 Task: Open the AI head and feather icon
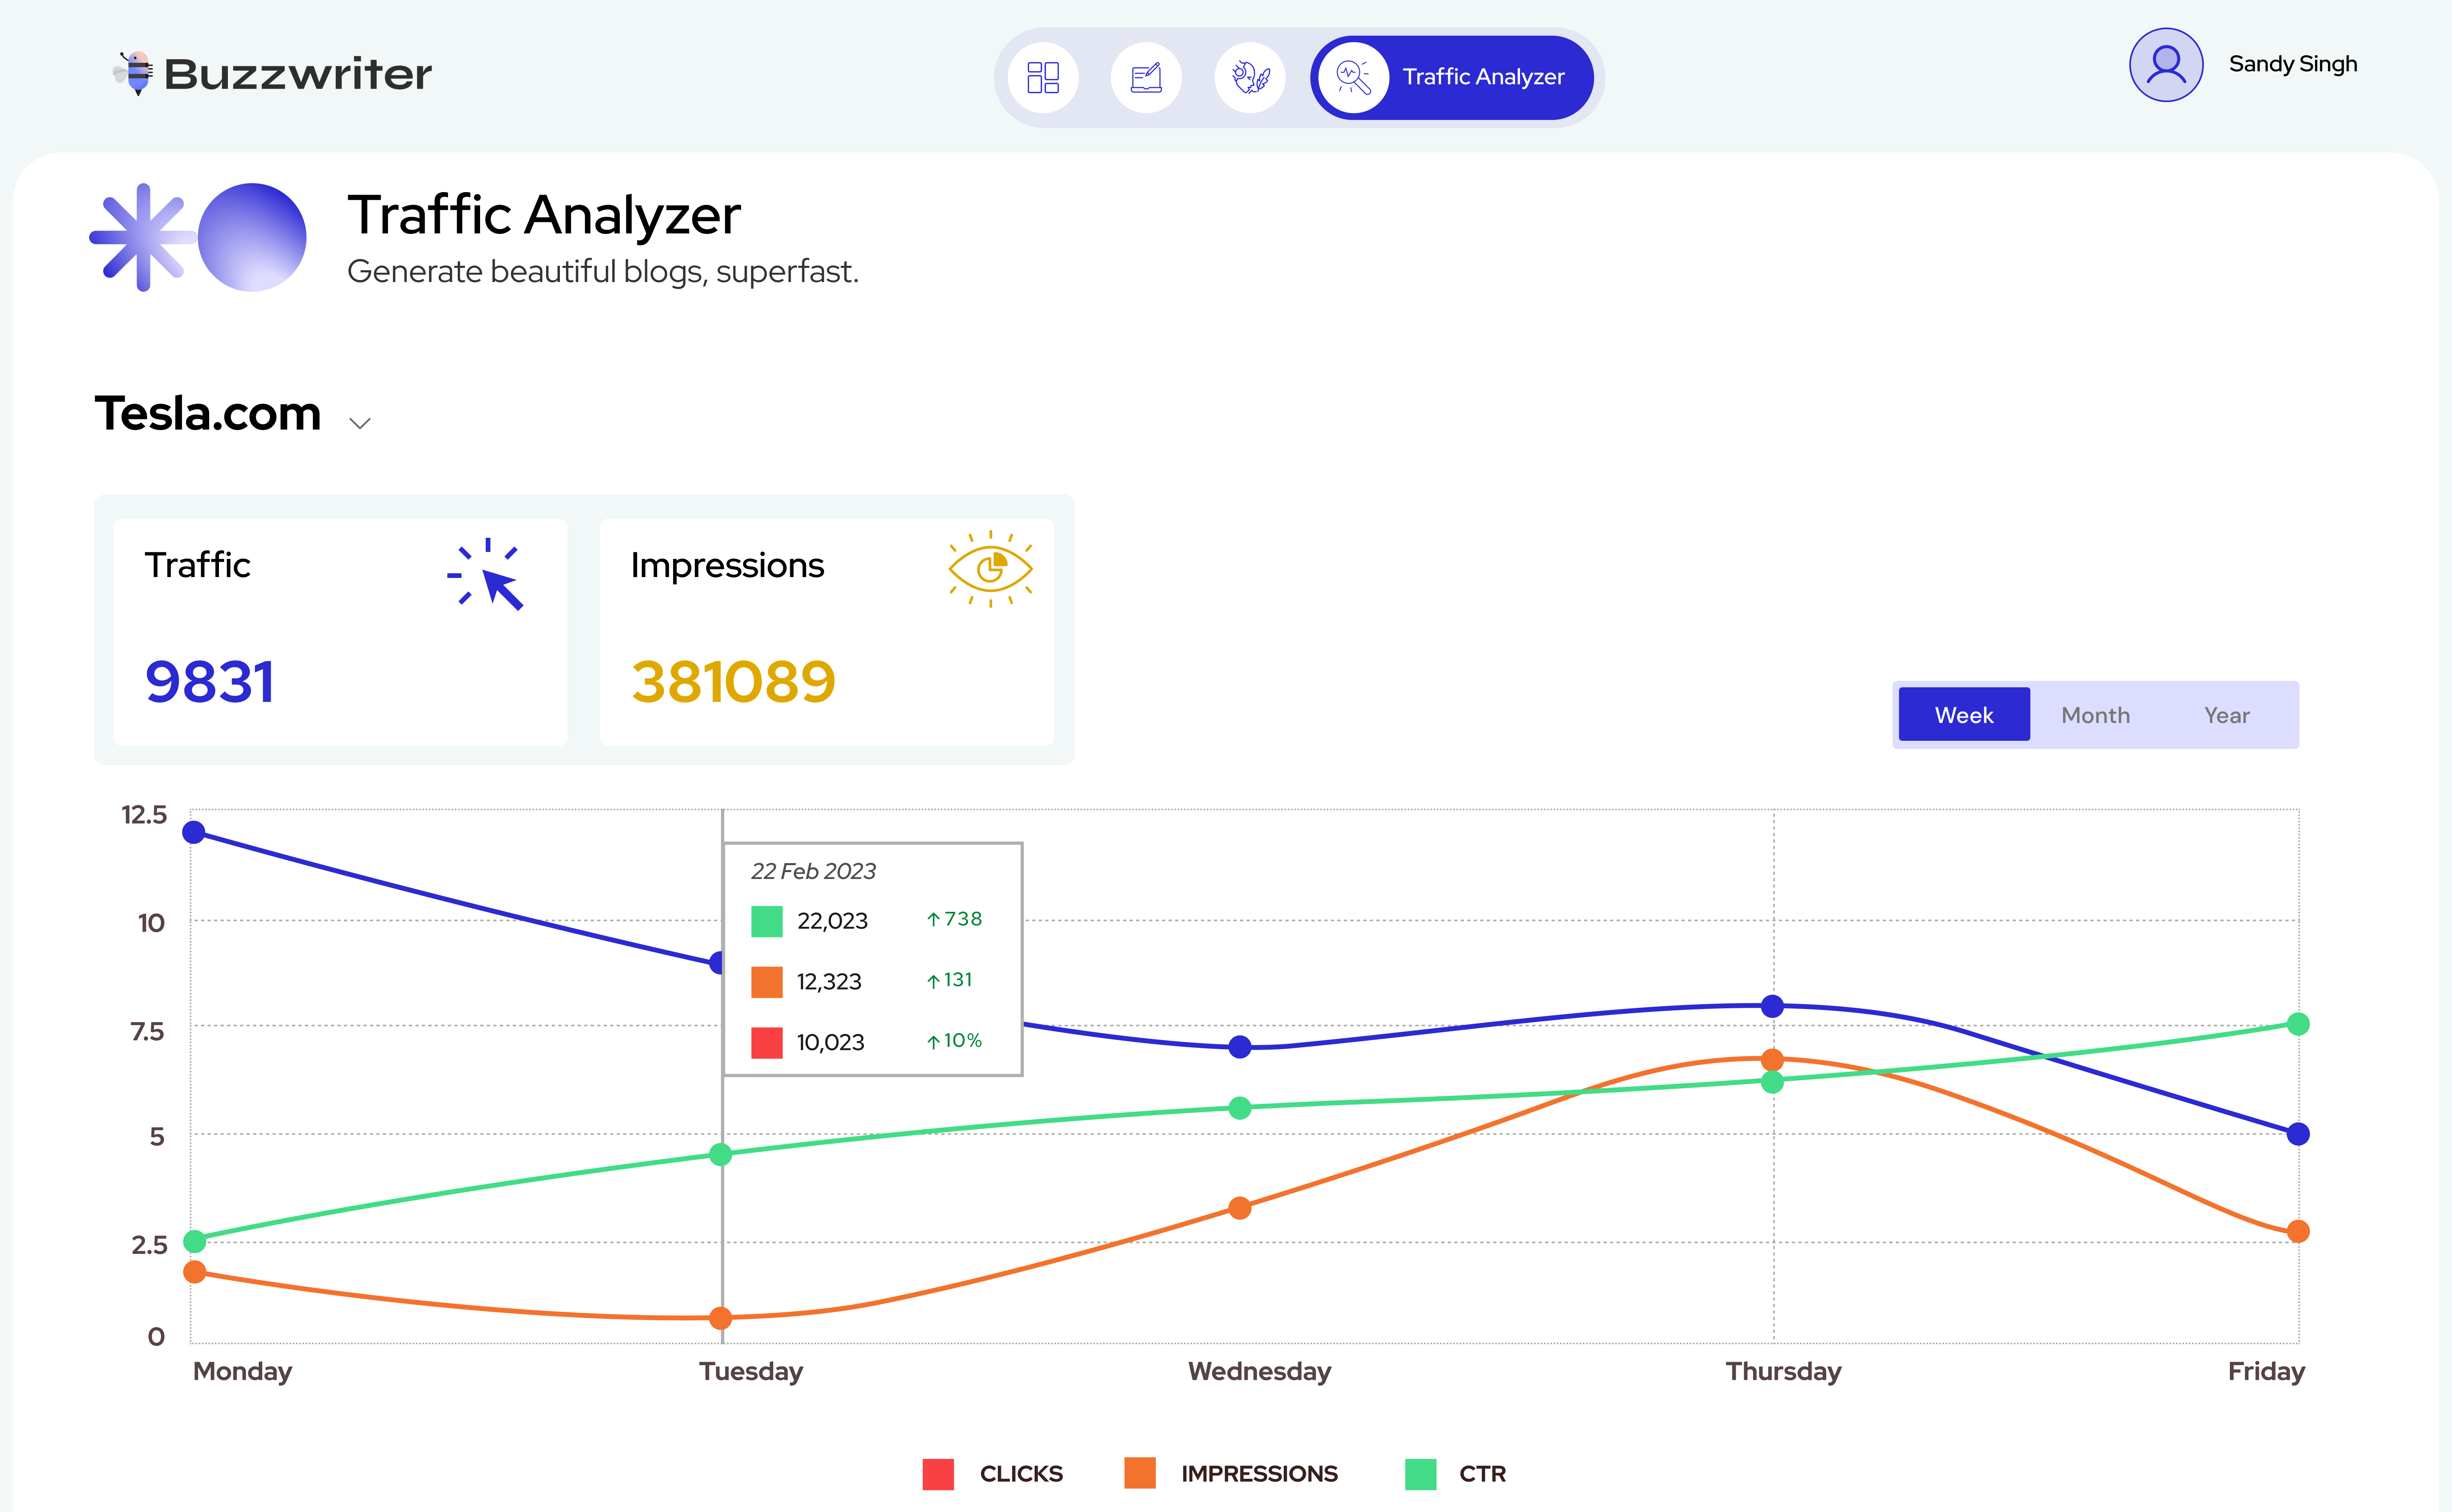click(x=1250, y=77)
